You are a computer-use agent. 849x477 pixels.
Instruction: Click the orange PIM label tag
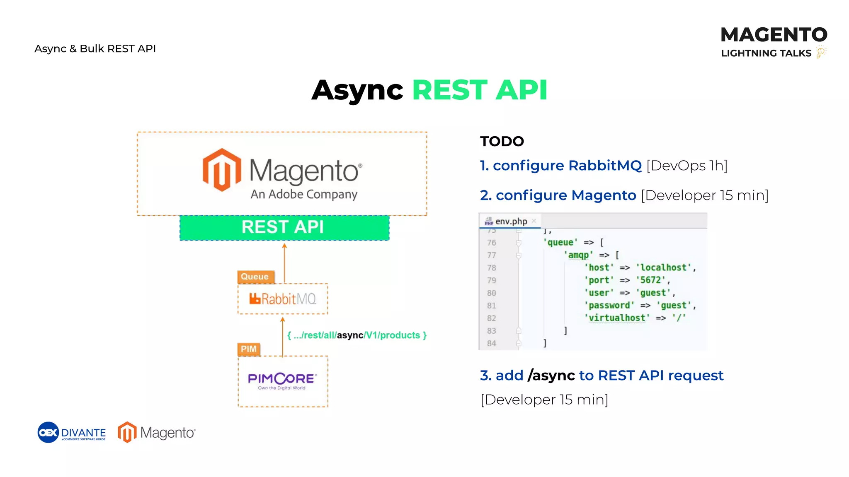pos(249,349)
